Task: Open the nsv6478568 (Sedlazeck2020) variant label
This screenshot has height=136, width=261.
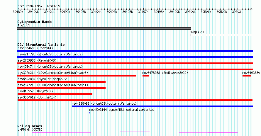Action: click(165, 73)
